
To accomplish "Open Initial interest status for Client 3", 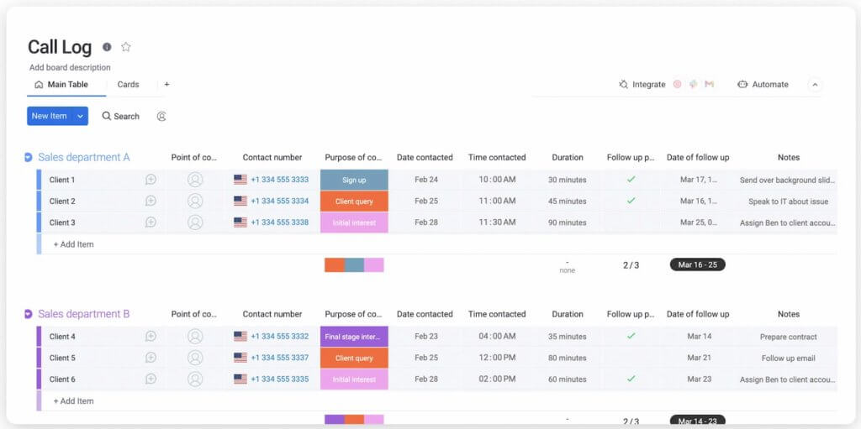I will pyautogui.click(x=354, y=222).
